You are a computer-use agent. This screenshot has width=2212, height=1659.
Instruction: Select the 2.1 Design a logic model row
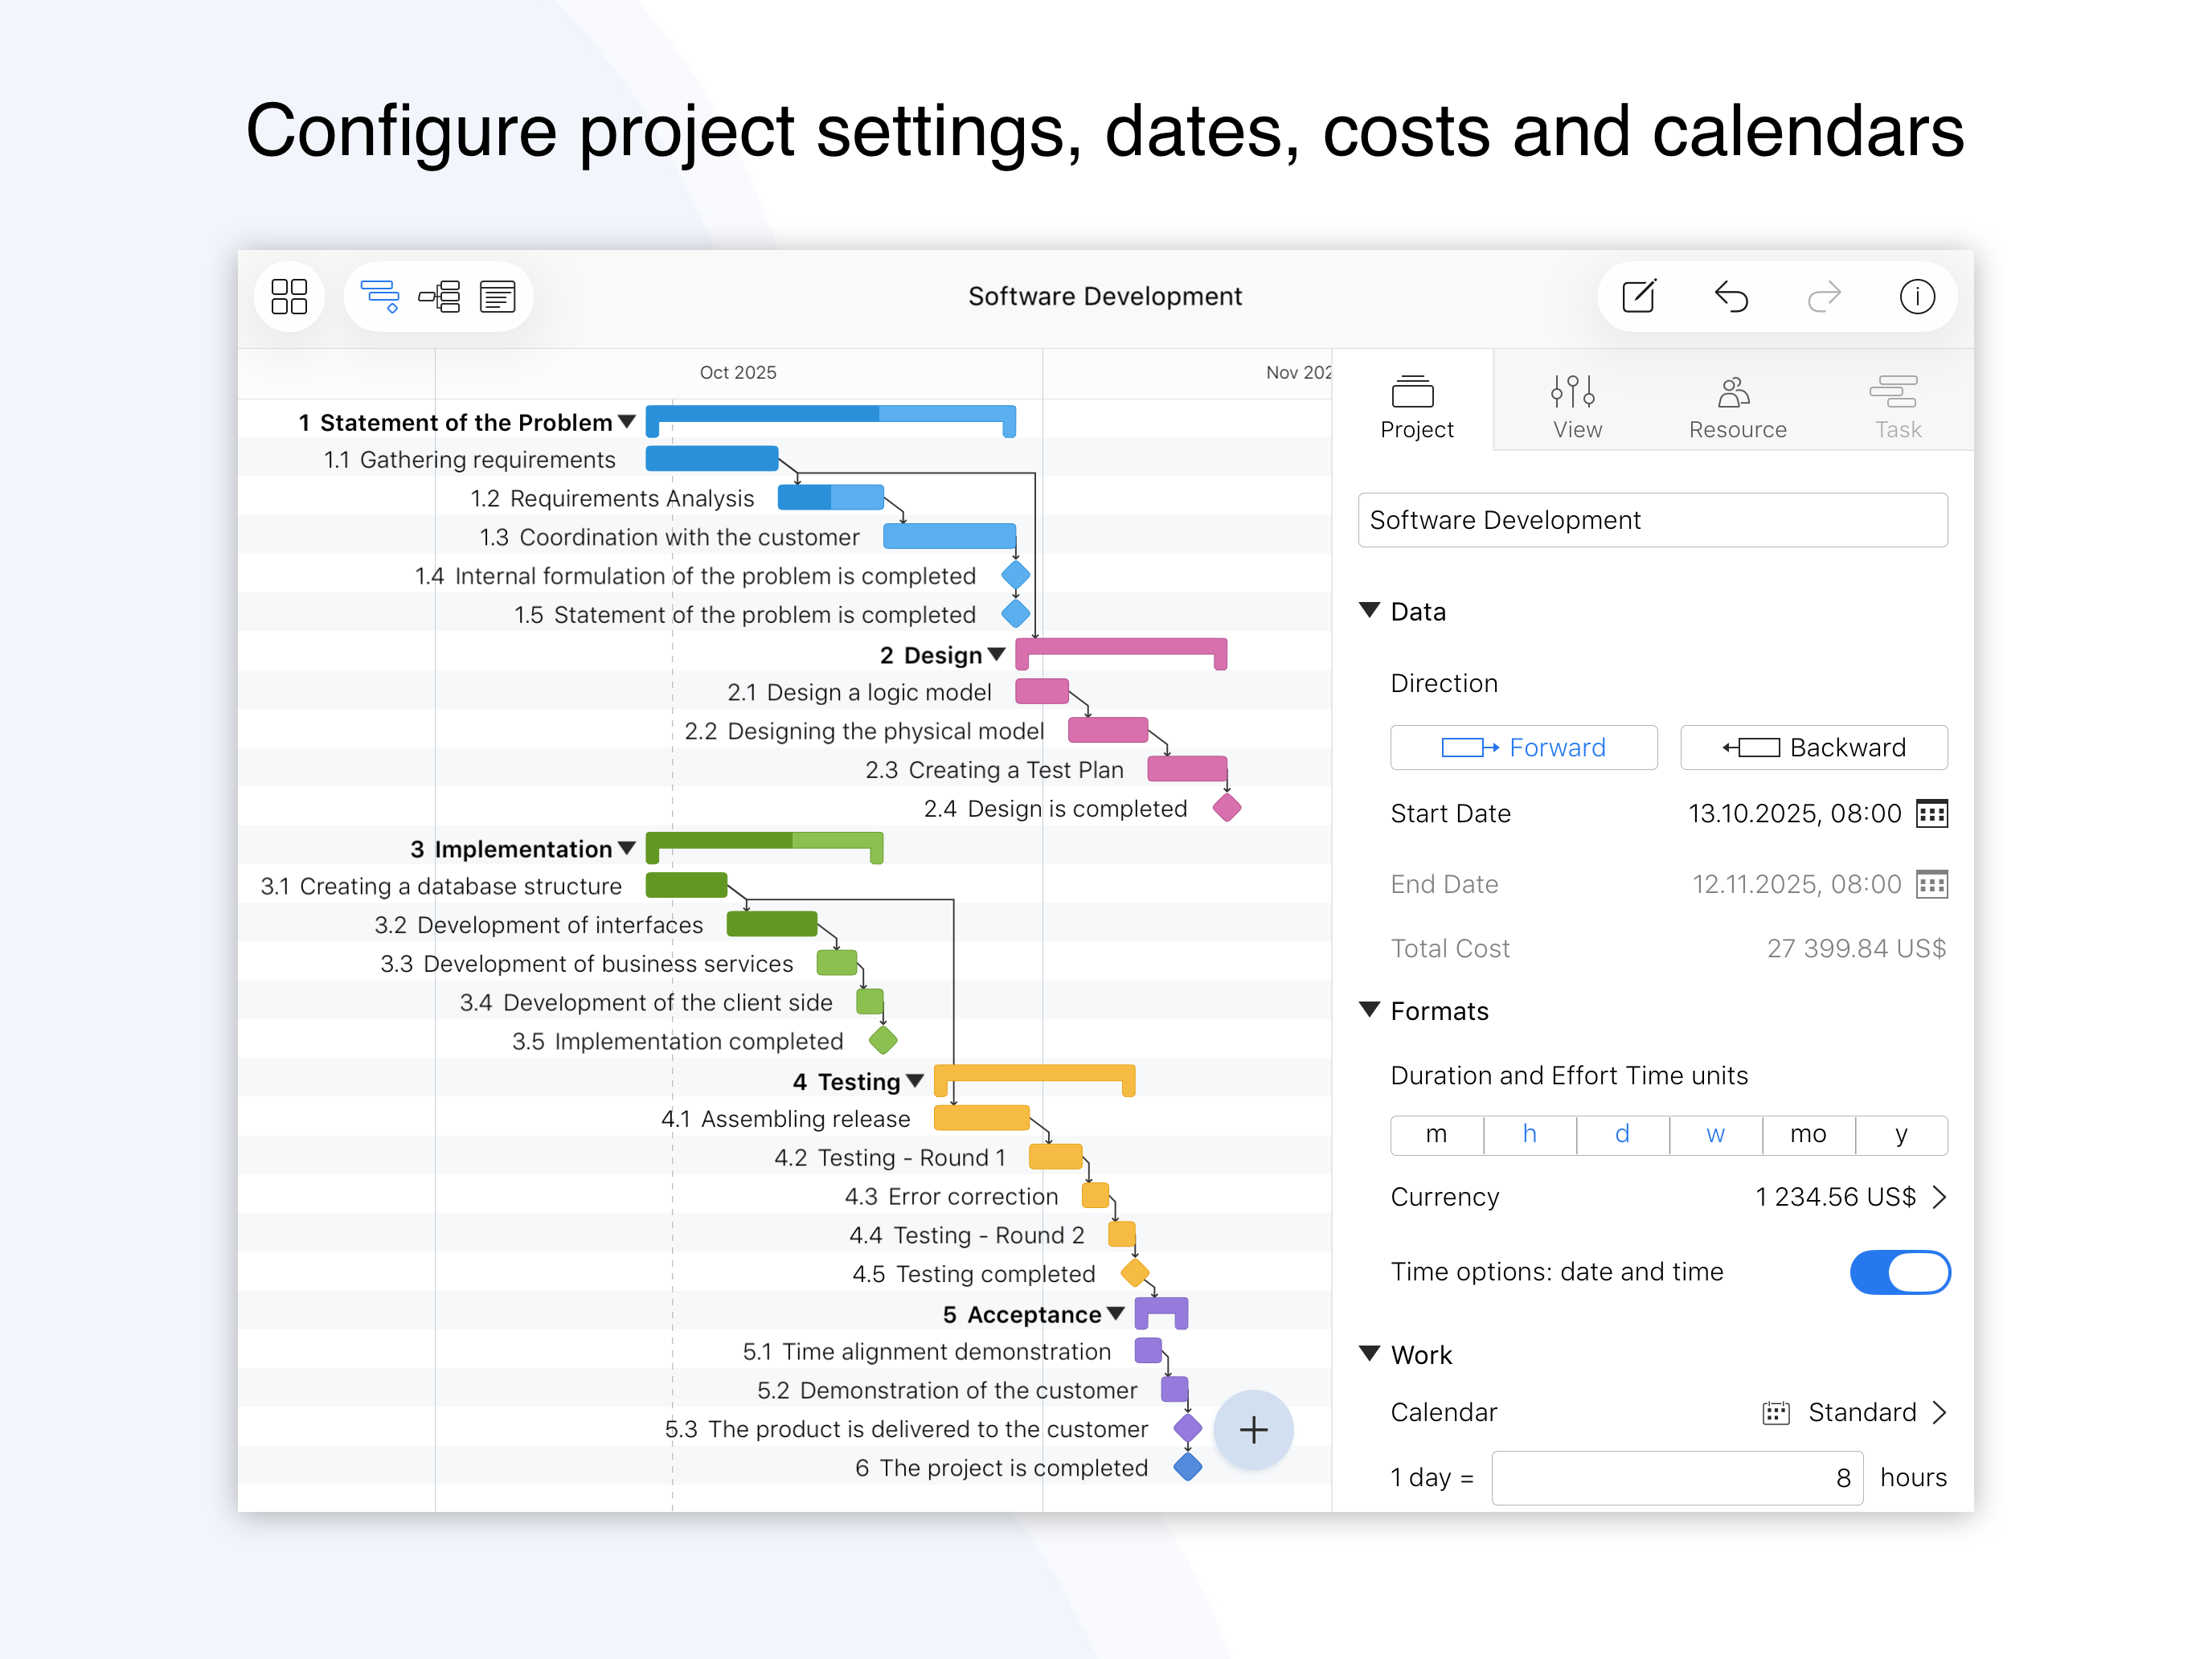[x=785, y=692]
